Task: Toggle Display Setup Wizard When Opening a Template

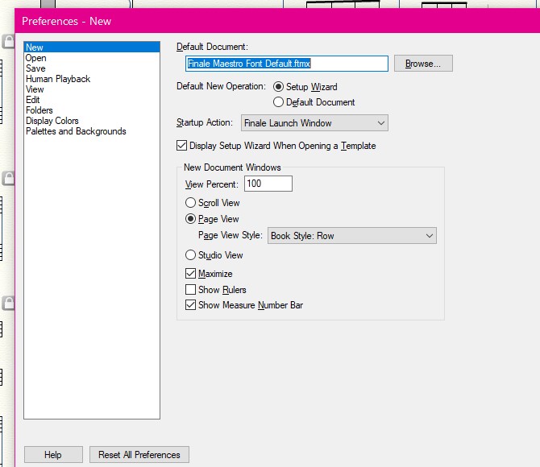Action: coord(181,146)
